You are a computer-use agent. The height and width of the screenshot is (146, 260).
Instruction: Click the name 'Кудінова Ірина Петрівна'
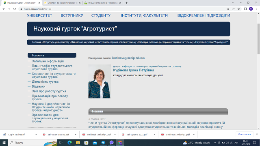coord(134,70)
